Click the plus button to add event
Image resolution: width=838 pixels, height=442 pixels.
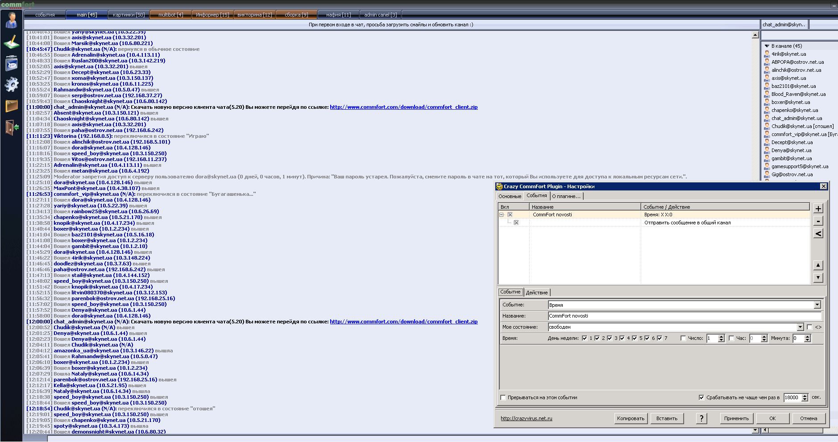(x=818, y=209)
